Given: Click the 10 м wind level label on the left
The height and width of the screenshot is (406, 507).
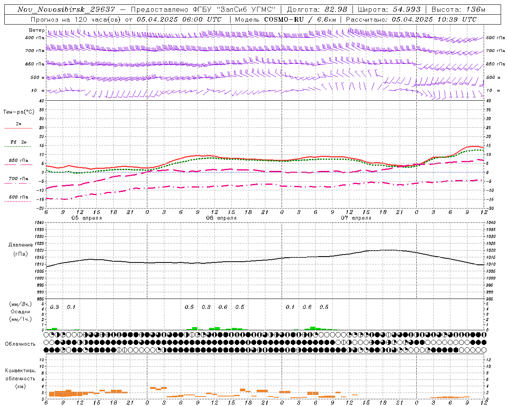Looking at the screenshot, I should [38, 90].
